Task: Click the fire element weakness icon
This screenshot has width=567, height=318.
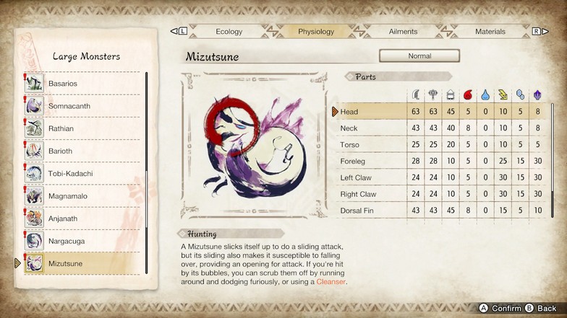Action: tap(468, 95)
